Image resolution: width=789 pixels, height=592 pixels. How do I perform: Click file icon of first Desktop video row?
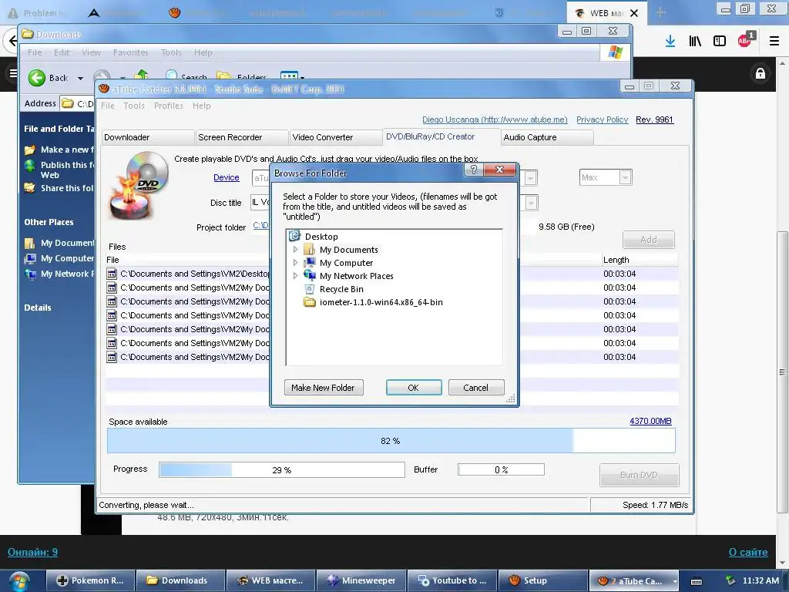coord(112,274)
